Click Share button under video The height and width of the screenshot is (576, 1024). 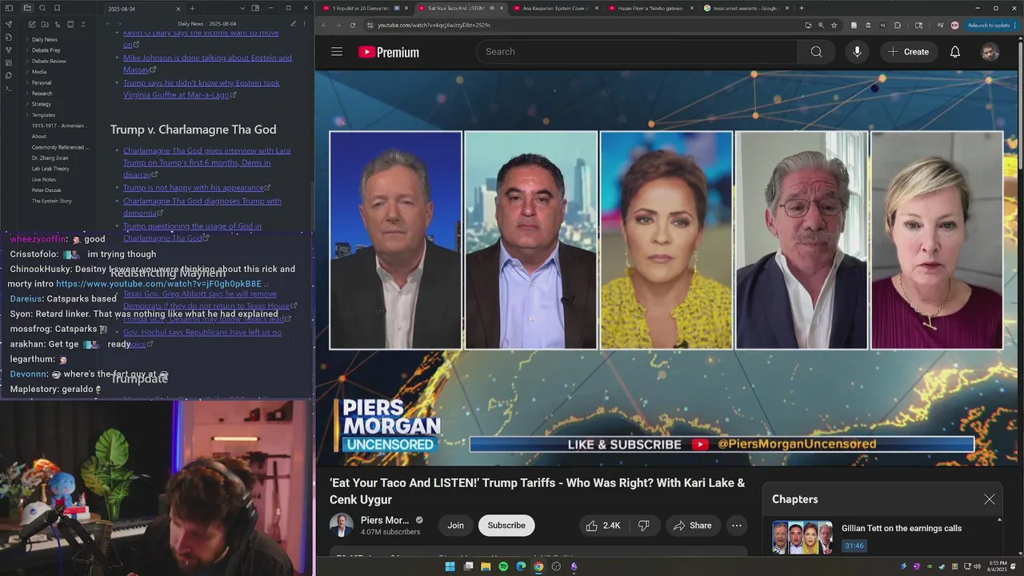(x=693, y=526)
